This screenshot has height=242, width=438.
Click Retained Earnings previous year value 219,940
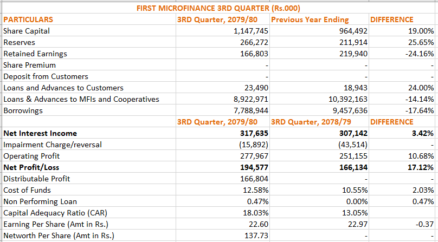click(x=352, y=54)
